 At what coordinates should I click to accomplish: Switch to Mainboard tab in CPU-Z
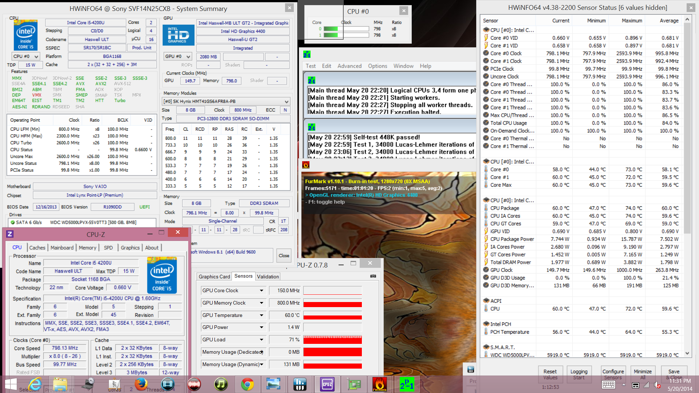point(62,247)
